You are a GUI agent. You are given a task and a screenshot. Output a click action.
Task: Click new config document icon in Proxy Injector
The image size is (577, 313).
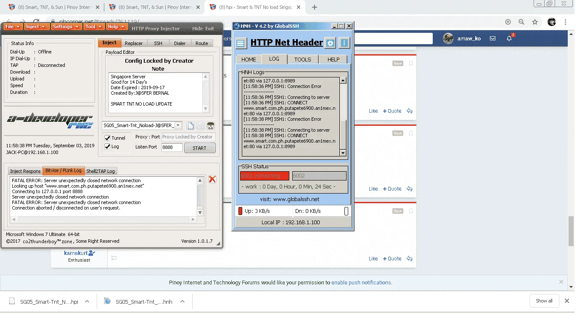click(191, 125)
